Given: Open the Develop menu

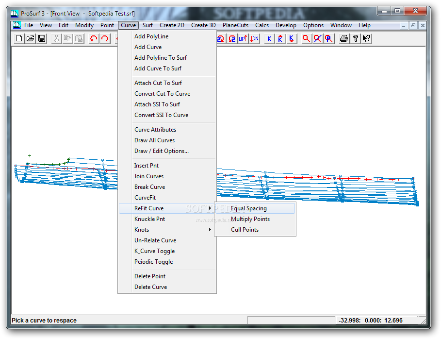Looking at the screenshot, I should coord(286,25).
